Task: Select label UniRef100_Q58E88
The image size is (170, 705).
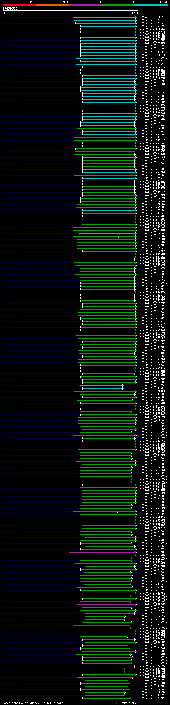Action: pos(152,412)
